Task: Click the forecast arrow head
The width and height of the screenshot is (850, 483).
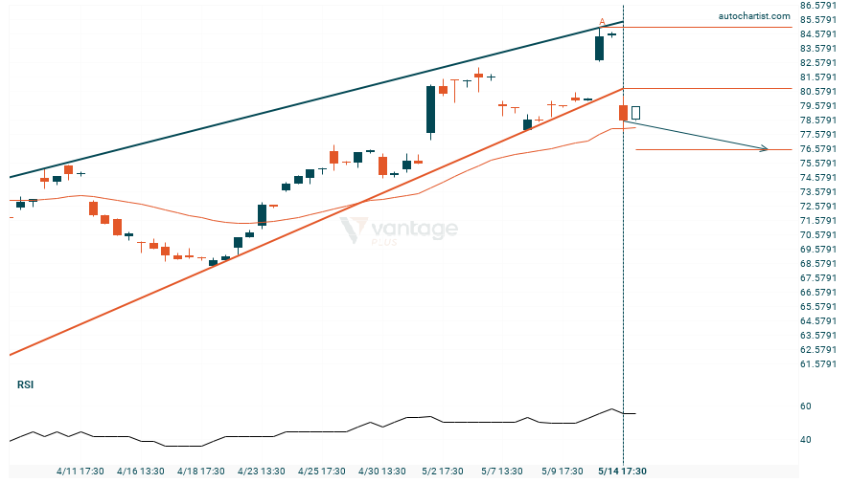Action: click(x=764, y=148)
